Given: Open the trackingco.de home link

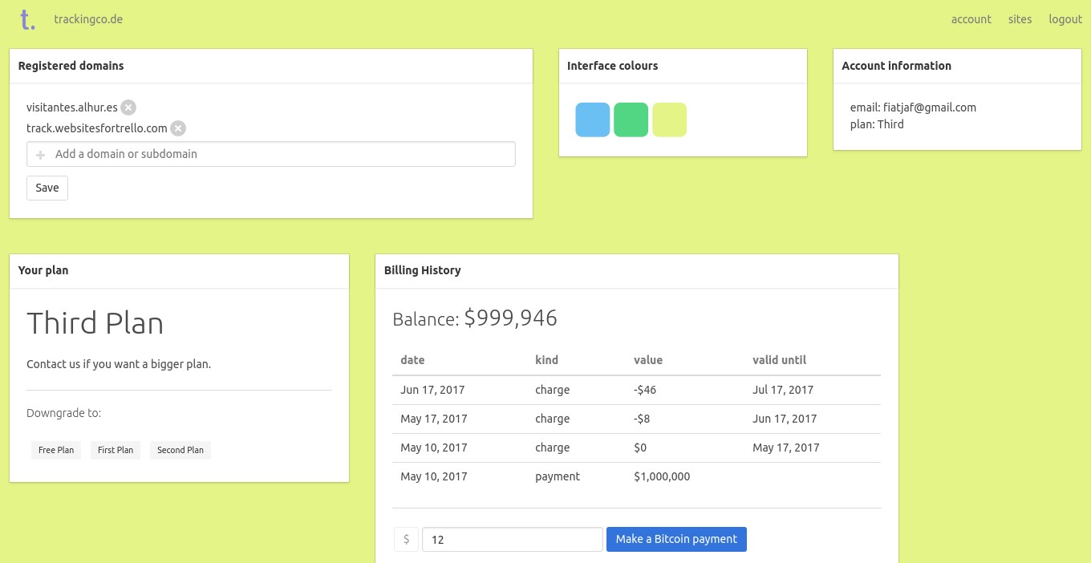Looking at the screenshot, I should (88, 19).
